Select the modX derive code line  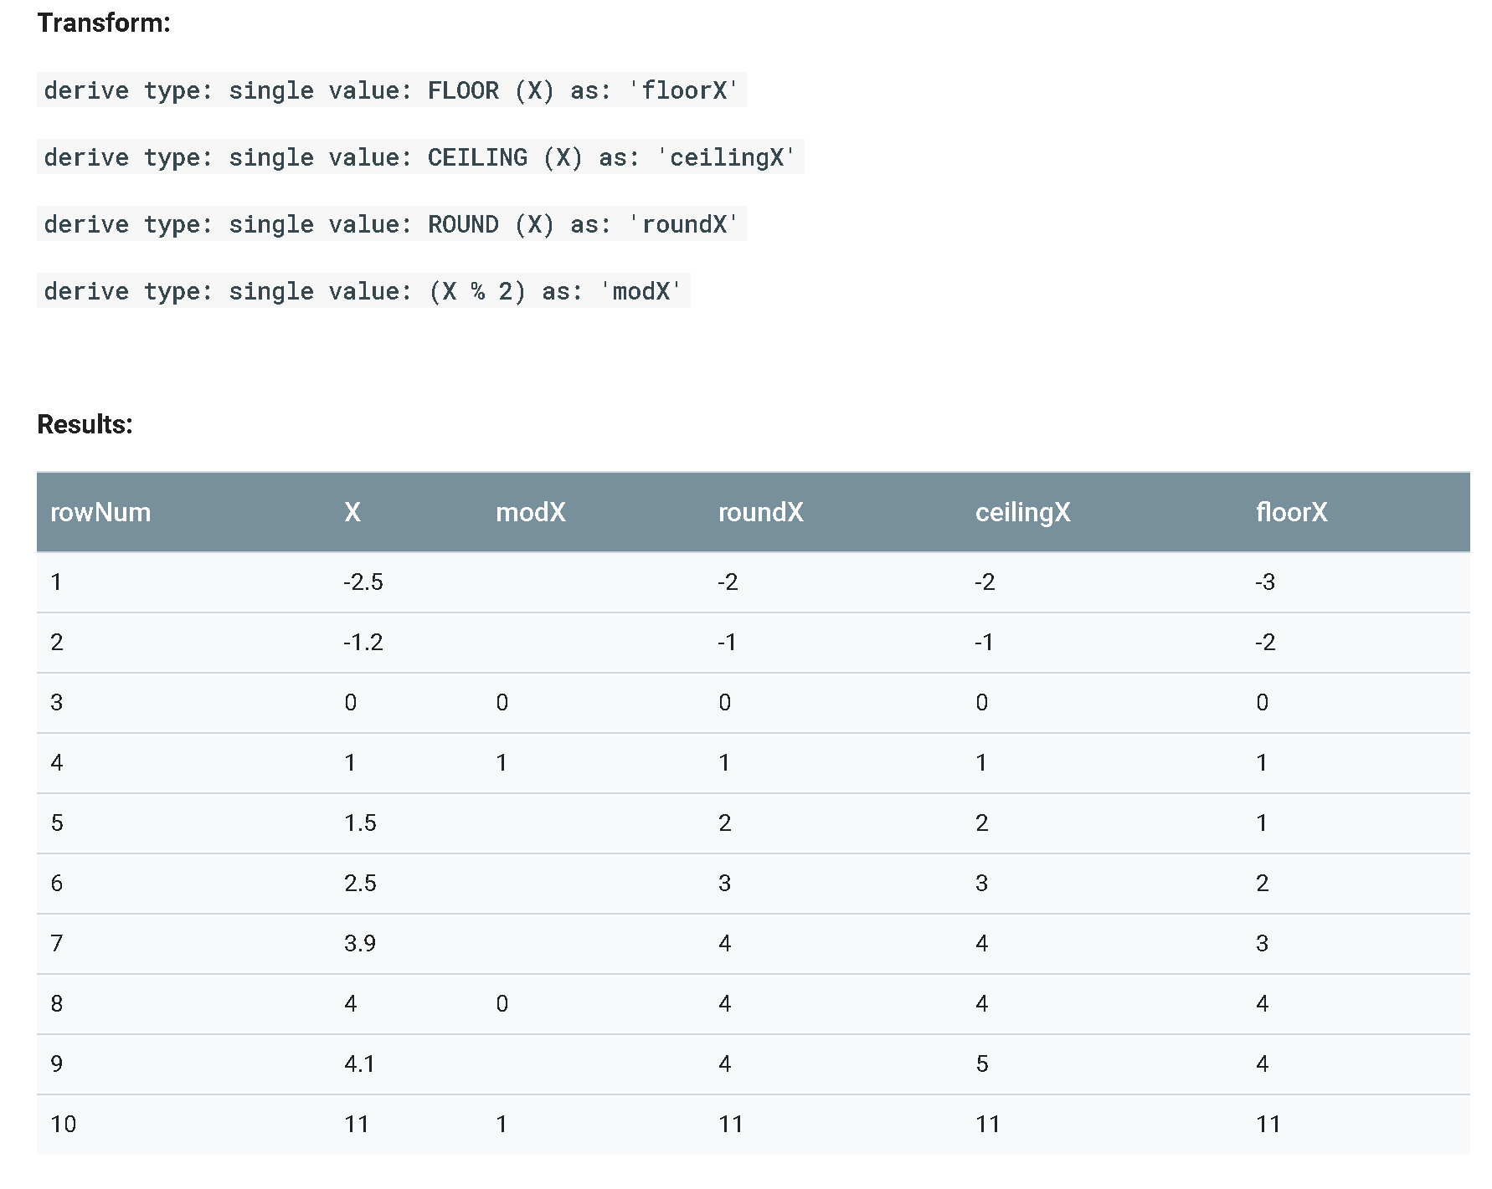click(x=363, y=291)
